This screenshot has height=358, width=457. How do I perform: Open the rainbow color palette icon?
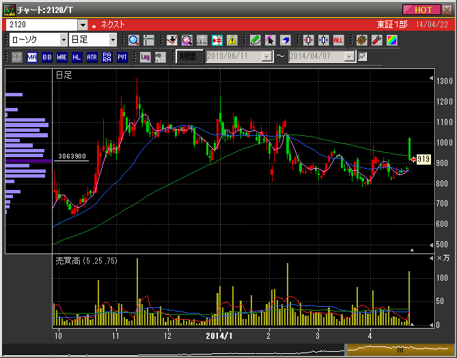point(391,40)
